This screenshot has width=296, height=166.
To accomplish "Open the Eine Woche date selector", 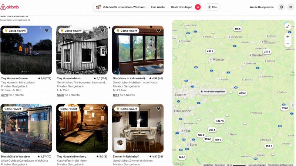I will pos(158,7).
